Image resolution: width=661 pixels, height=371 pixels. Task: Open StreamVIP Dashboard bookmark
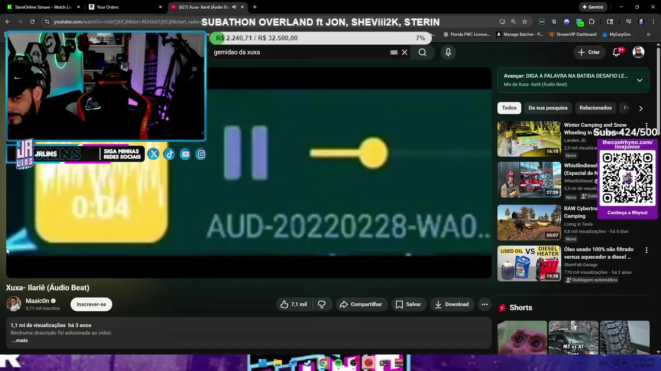pyautogui.click(x=572, y=35)
